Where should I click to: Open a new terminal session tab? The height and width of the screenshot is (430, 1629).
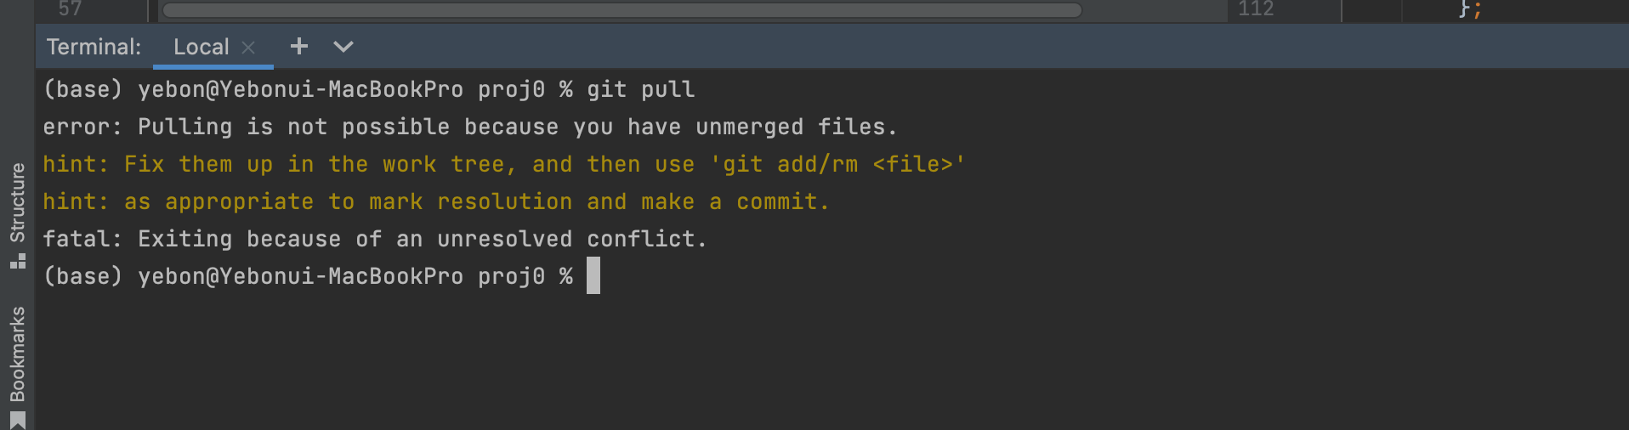(298, 47)
